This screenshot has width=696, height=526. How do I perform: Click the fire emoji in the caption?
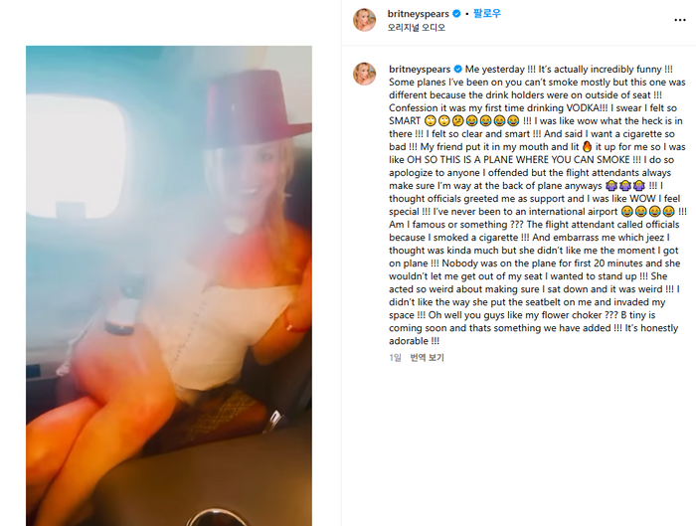point(587,146)
